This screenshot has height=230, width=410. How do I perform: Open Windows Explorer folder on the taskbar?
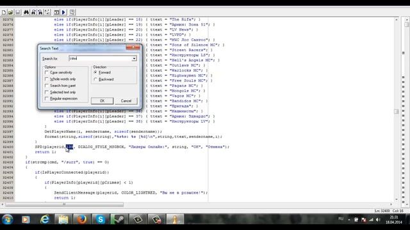coord(63,220)
